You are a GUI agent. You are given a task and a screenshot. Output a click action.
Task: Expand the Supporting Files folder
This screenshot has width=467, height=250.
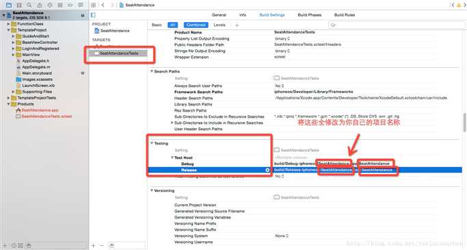click(x=13, y=92)
